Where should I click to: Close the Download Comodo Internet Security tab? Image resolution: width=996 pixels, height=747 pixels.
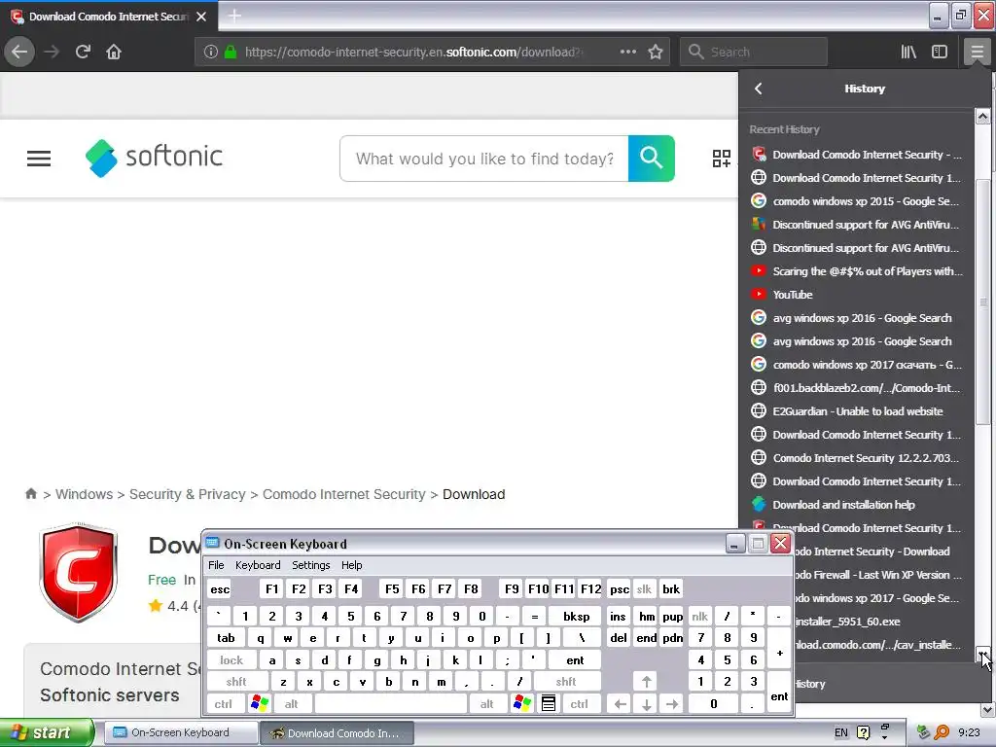coord(201,17)
